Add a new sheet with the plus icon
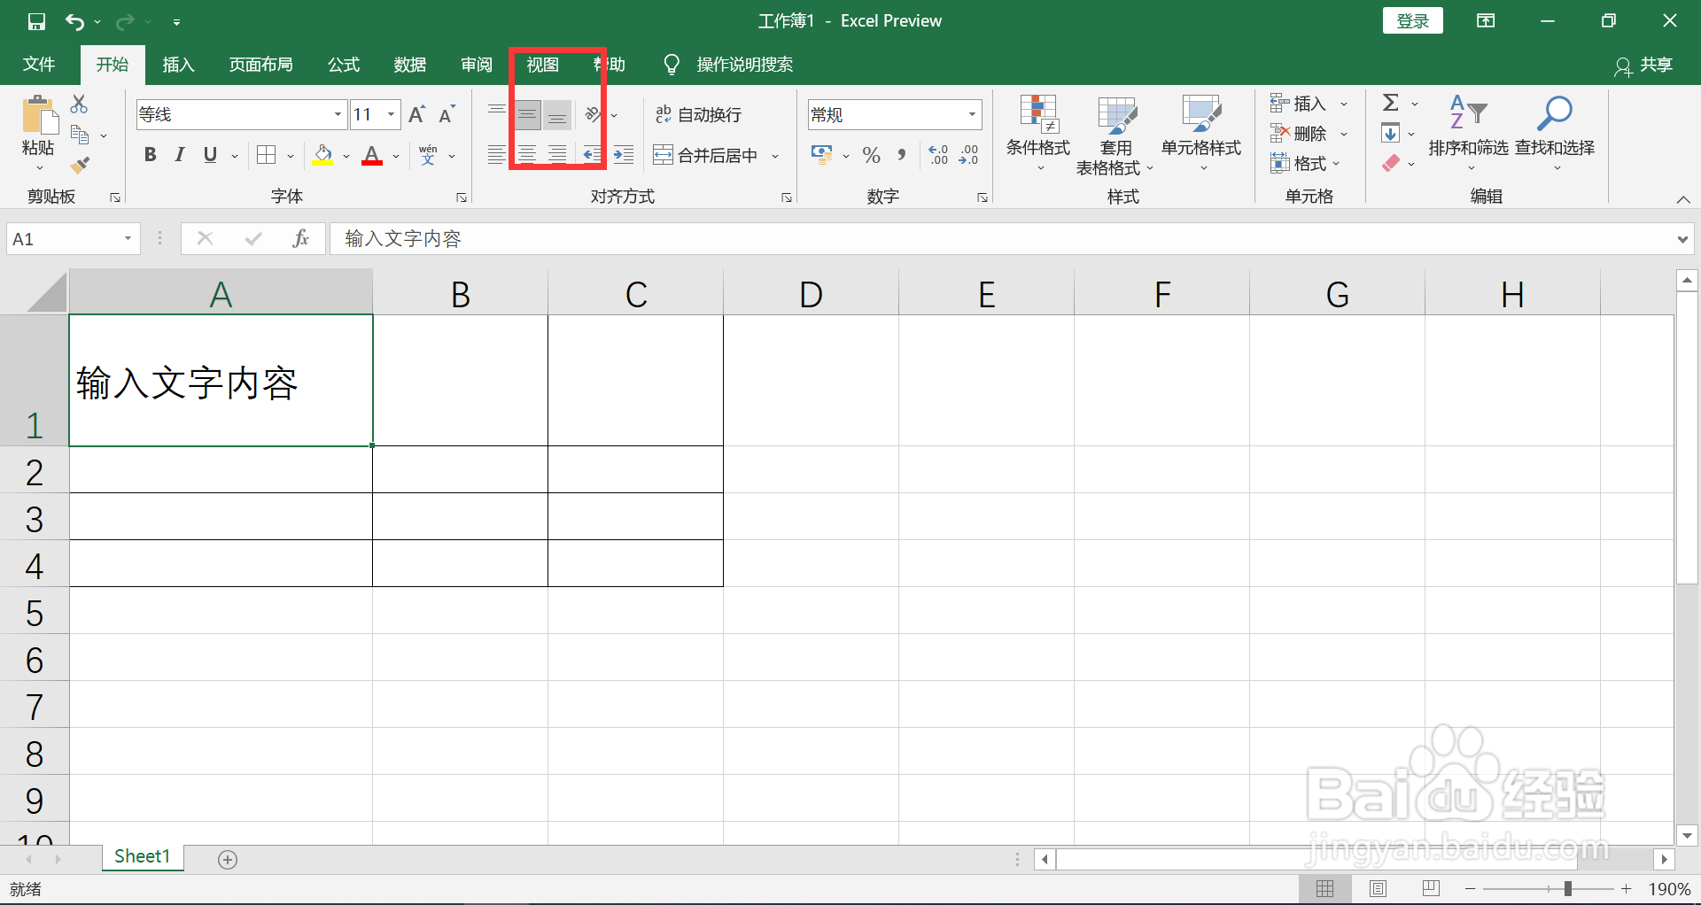 [228, 859]
